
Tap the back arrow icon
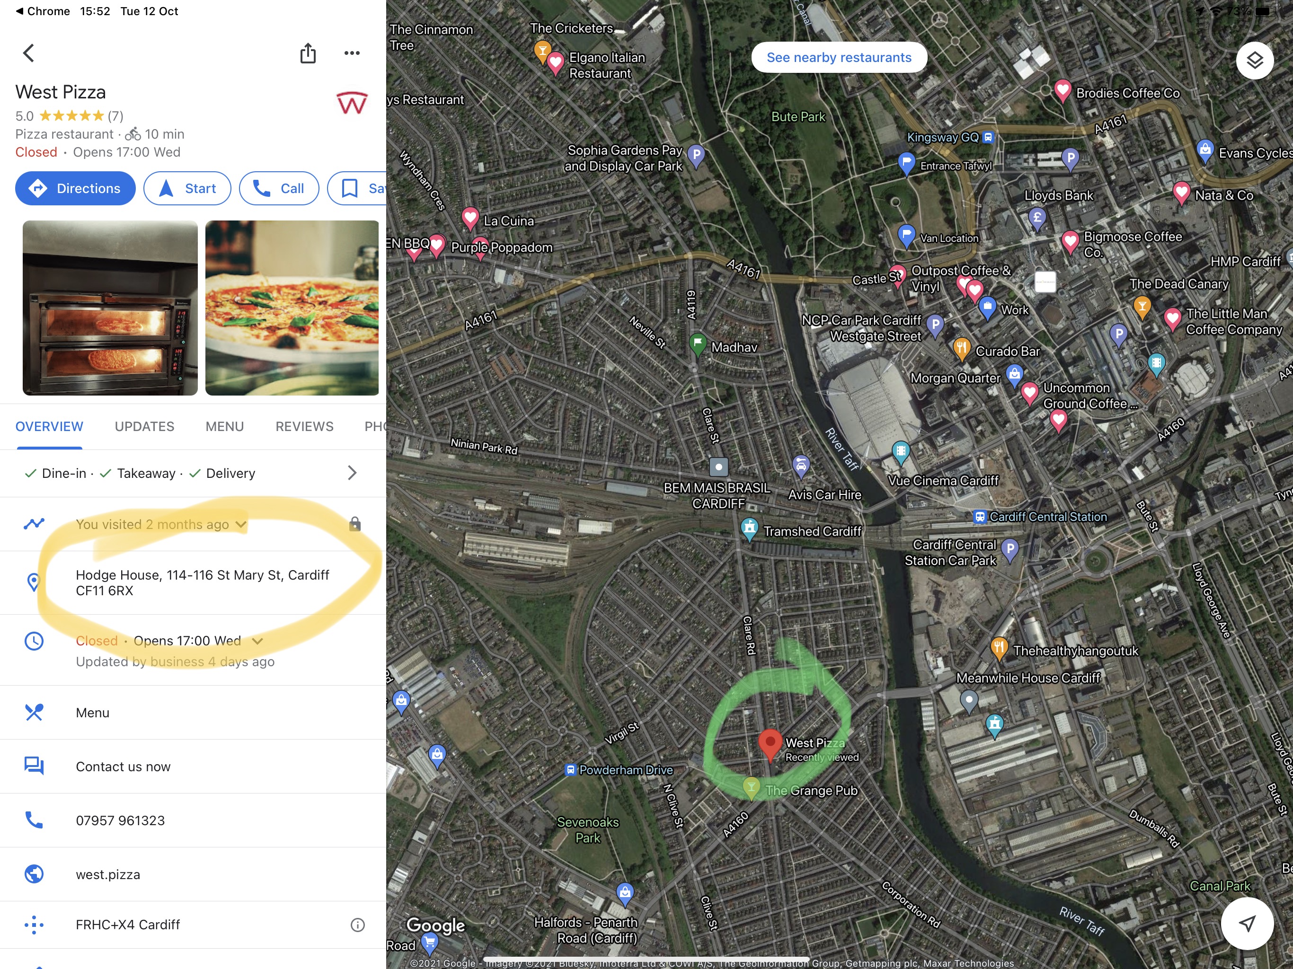tap(29, 53)
